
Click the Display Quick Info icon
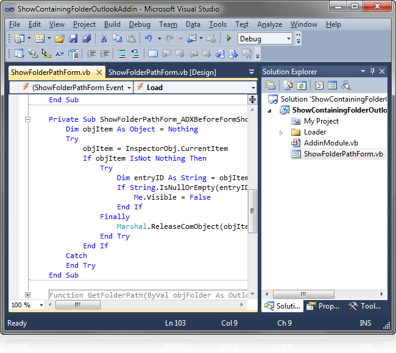[x=46, y=54]
